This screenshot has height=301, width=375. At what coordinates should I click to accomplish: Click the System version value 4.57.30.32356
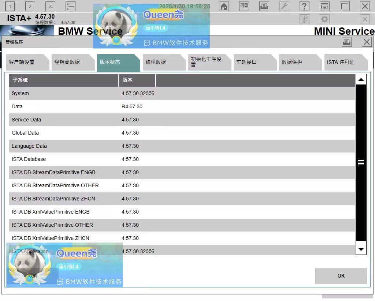point(138,93)
